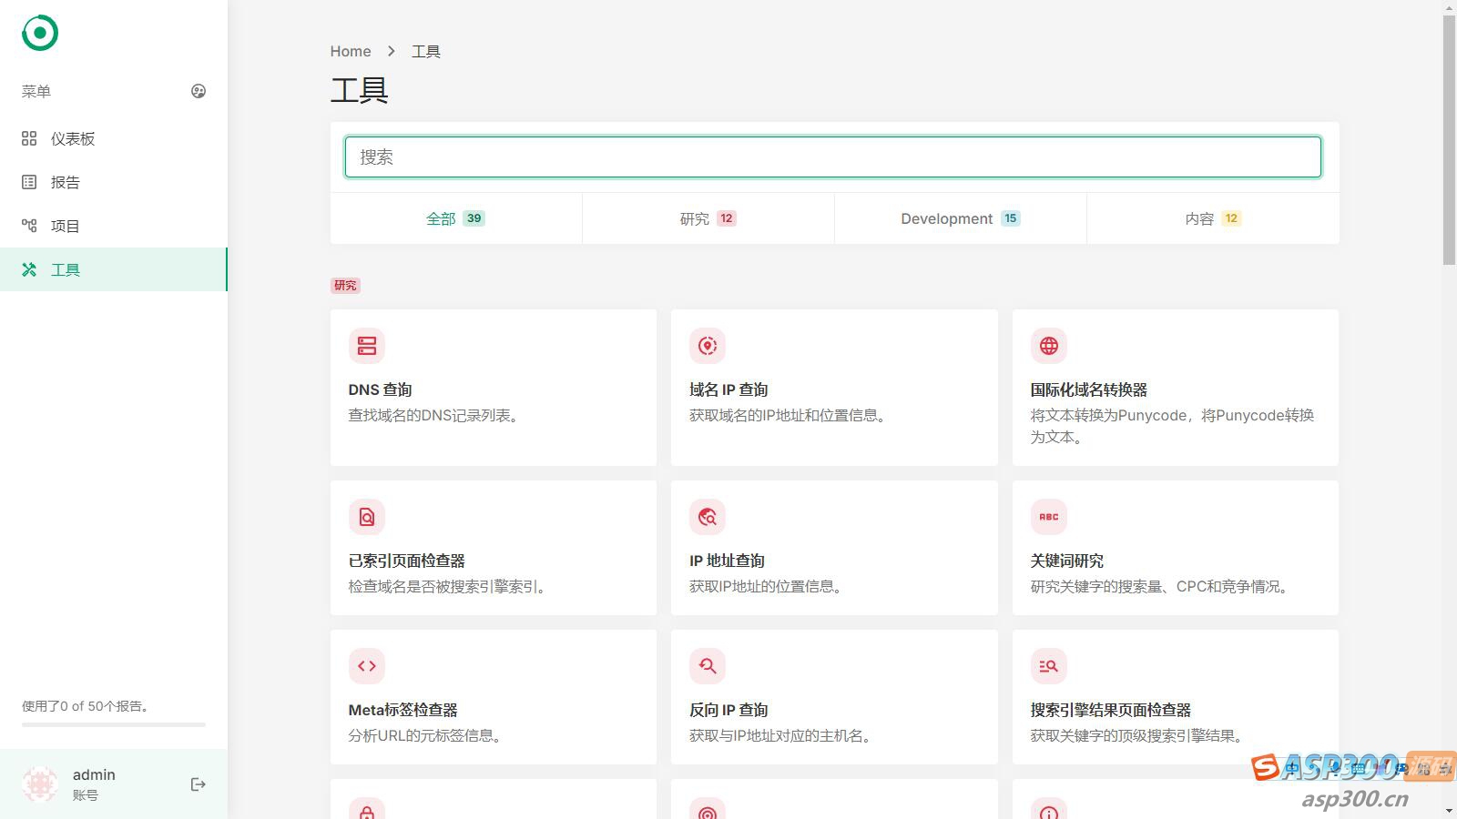Go to 报告 in the sidebar

pyautogui.click(x=66, y=182)
